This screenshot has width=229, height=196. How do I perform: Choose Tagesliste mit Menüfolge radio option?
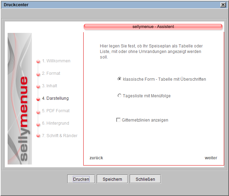[120, 96]
